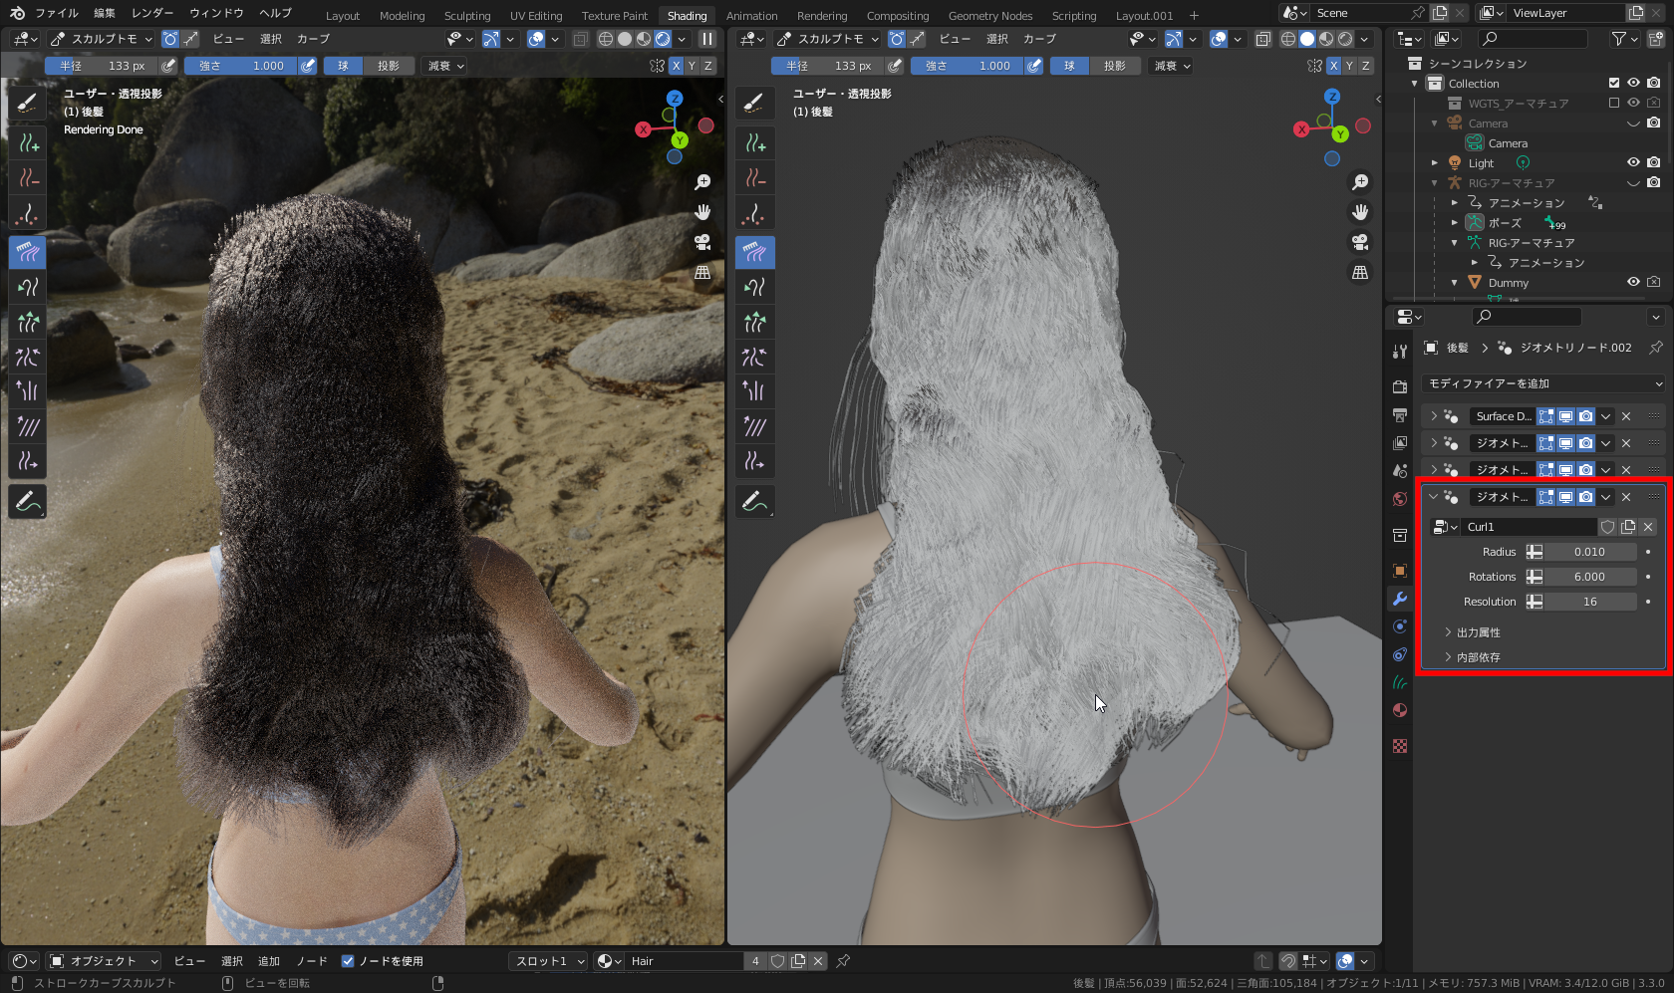Click the zoom magnifier gizmo in right viewport
The height and width of the screenshot is (993, 1674).
click(1360, 182)
